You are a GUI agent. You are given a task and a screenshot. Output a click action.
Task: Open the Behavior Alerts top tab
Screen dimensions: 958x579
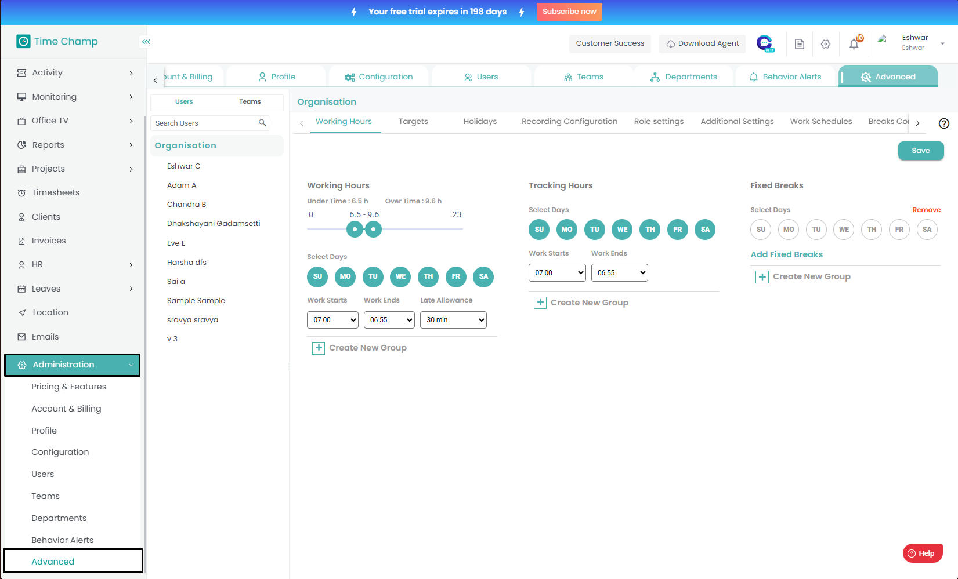coord(785,77)
